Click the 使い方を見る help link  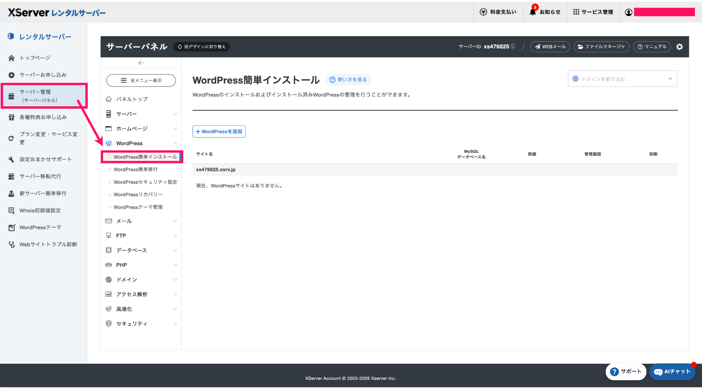(x=348, y=80)
